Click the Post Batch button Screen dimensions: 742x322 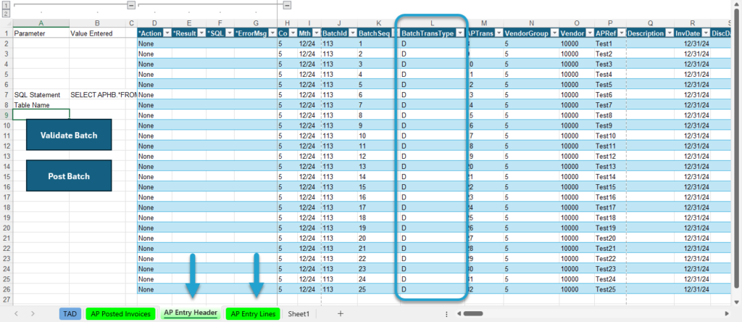pyautogui.click(x=69, y=176)
